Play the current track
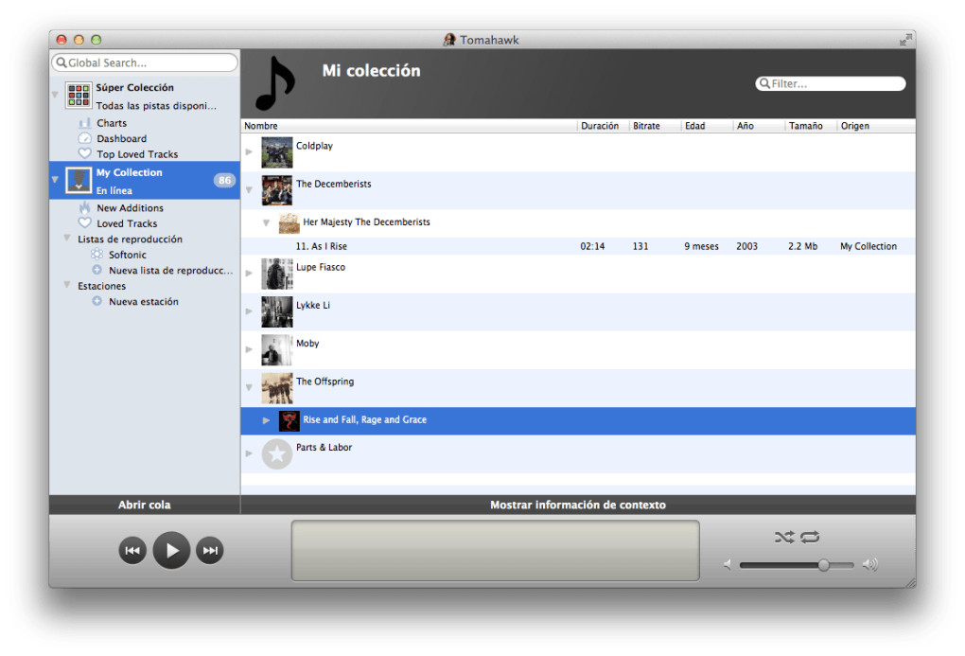The width and height of the screenshot is (965, 656). (x=171, y=550)
